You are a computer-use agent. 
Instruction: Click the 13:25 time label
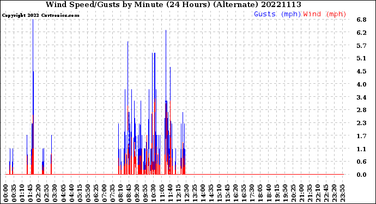pyautogui.click(x=195, y=193)
